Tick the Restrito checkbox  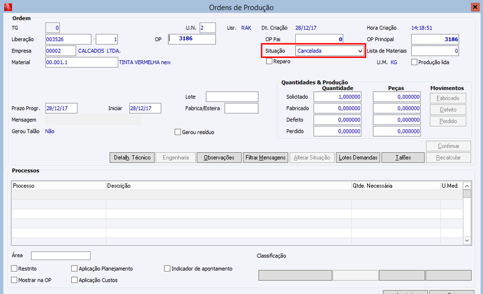click(x=14, y=269)
